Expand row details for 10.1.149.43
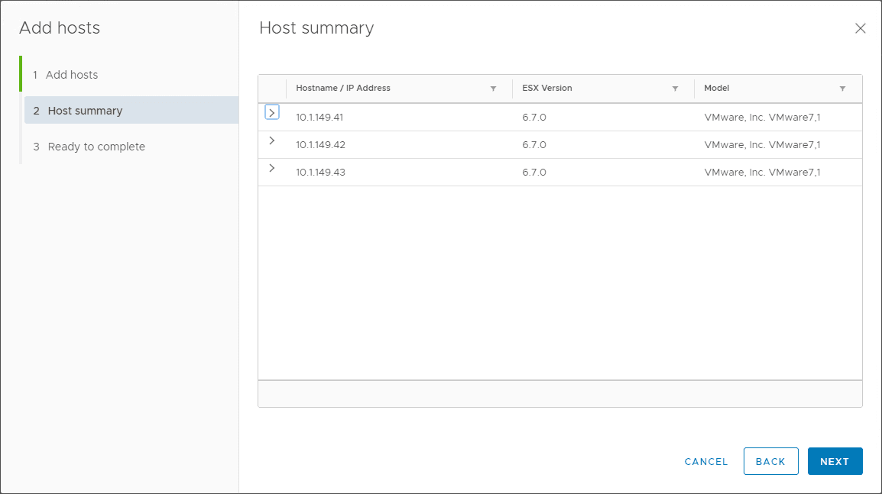882x494 pixels. click(x=272, y=168)
